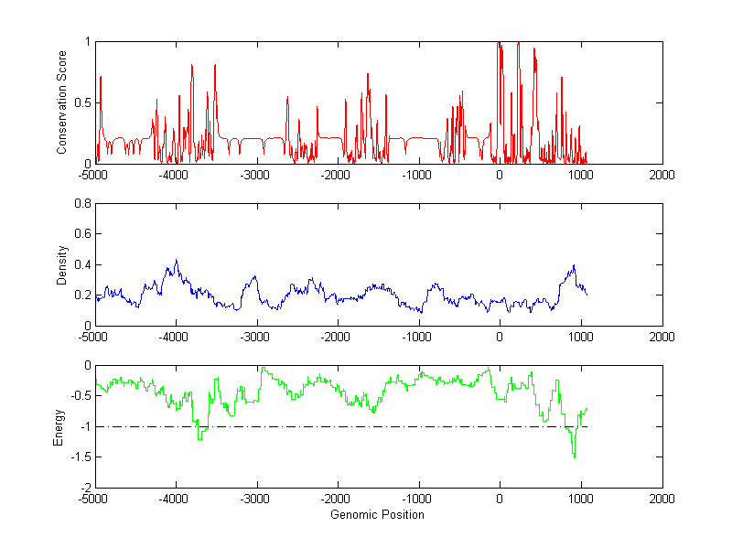Image resolution: width=732 pixels, height=548 pixels.
Task: Click the -2 tick on the Energy axis
Action: pos(85,488)
